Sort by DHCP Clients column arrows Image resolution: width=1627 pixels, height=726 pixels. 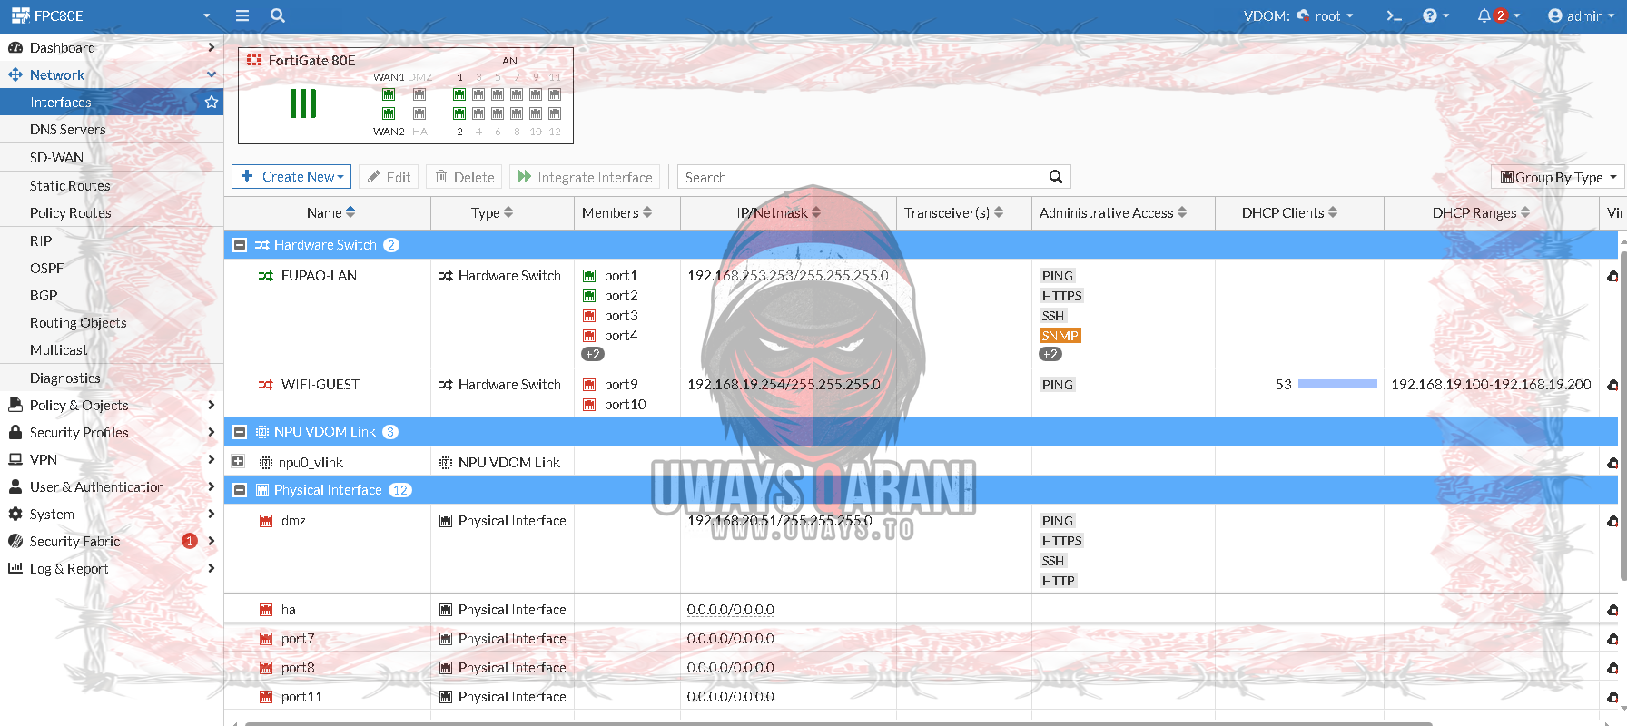(1333, 212)
